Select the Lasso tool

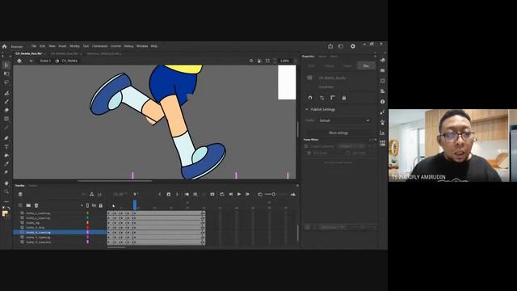click(x=6, y=82)
